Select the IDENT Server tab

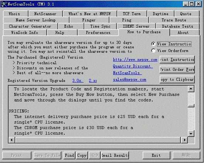tap(136, 26)
